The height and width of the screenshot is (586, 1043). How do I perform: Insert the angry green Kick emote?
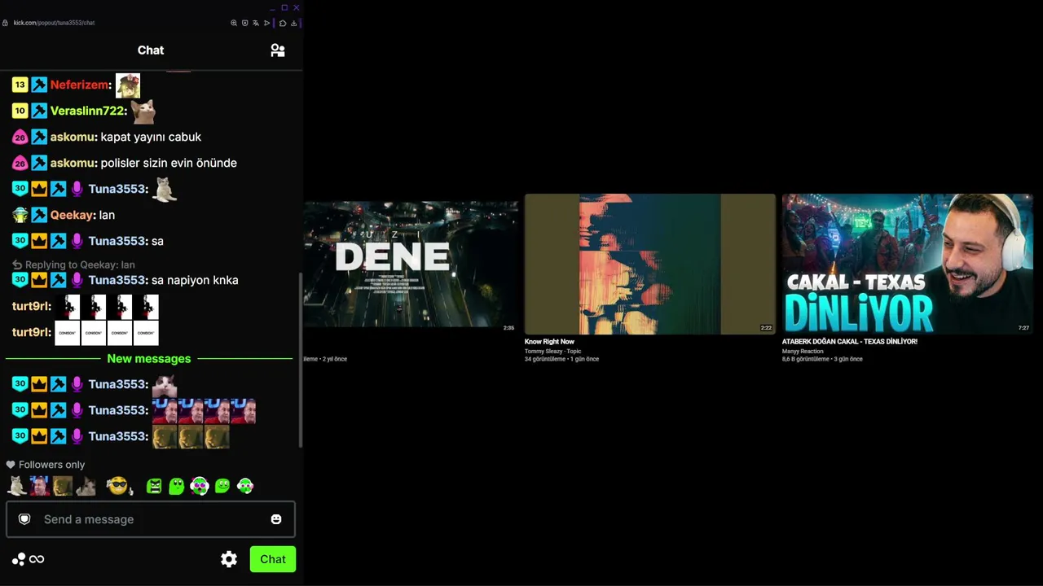(x=154, y=486)
